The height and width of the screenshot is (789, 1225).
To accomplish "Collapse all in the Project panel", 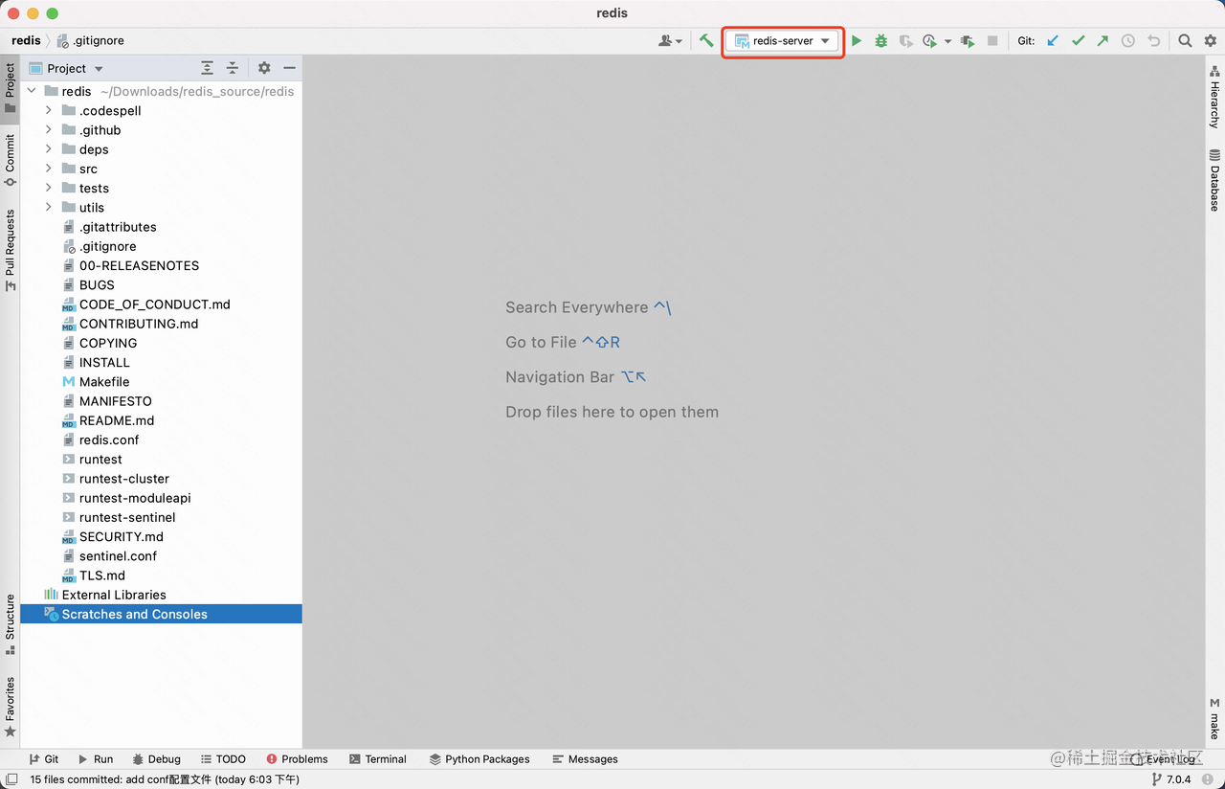I will [x=233, y=68].
